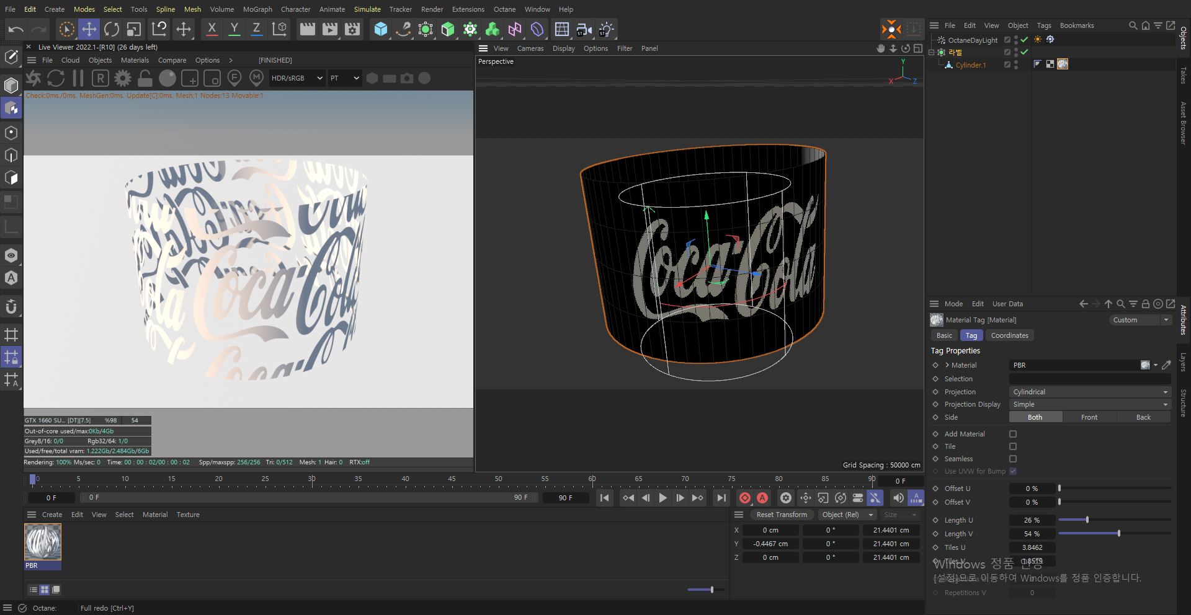
Task: Toggle Cylinder.1 visibility dots
Action: click(x=1016, y=65)
